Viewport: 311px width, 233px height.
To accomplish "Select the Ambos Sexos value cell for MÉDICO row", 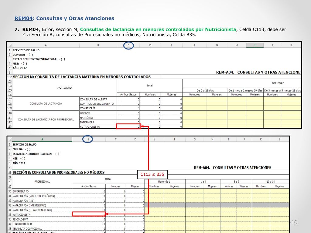I will (x=128, y=113).
